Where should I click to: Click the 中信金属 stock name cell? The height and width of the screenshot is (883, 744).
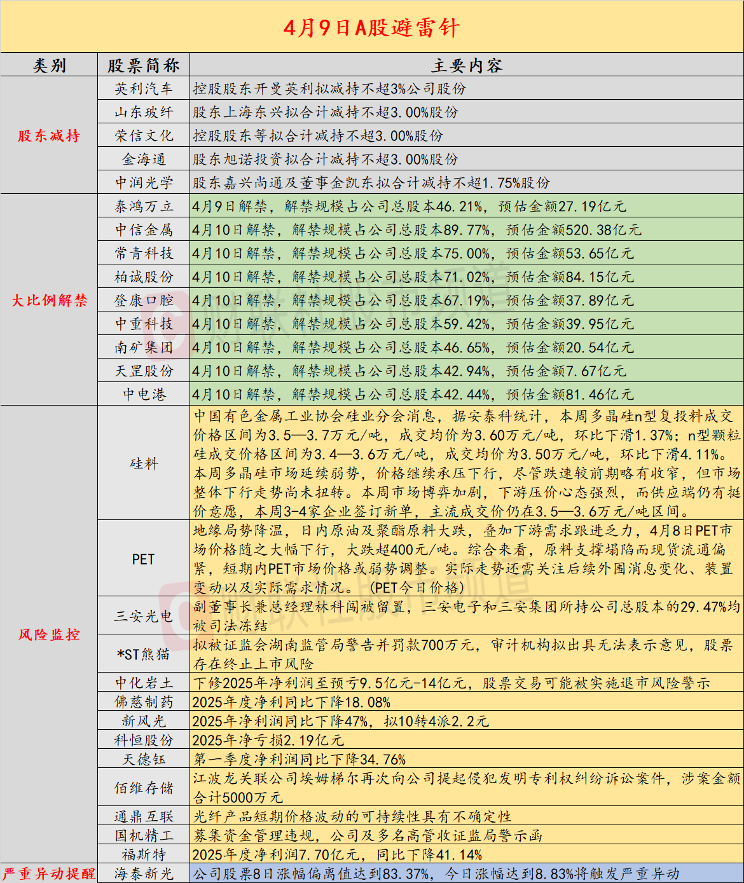point(144,229)
